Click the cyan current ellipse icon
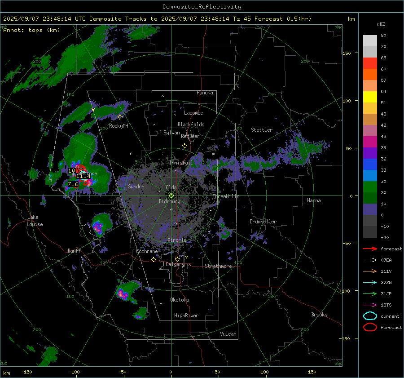 (x=370, y=316)
